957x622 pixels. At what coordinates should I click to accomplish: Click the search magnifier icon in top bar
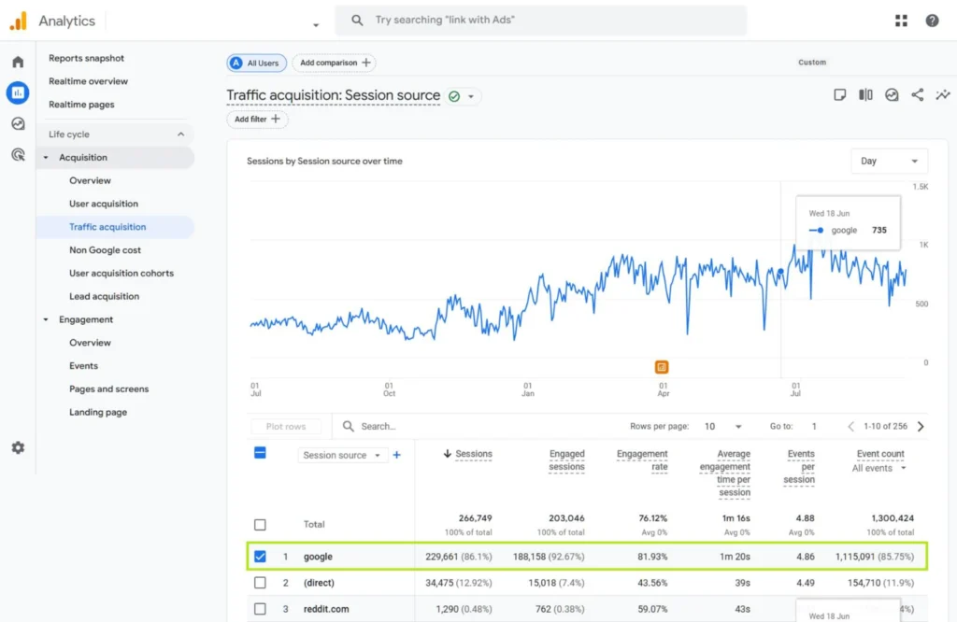point(357,21)
